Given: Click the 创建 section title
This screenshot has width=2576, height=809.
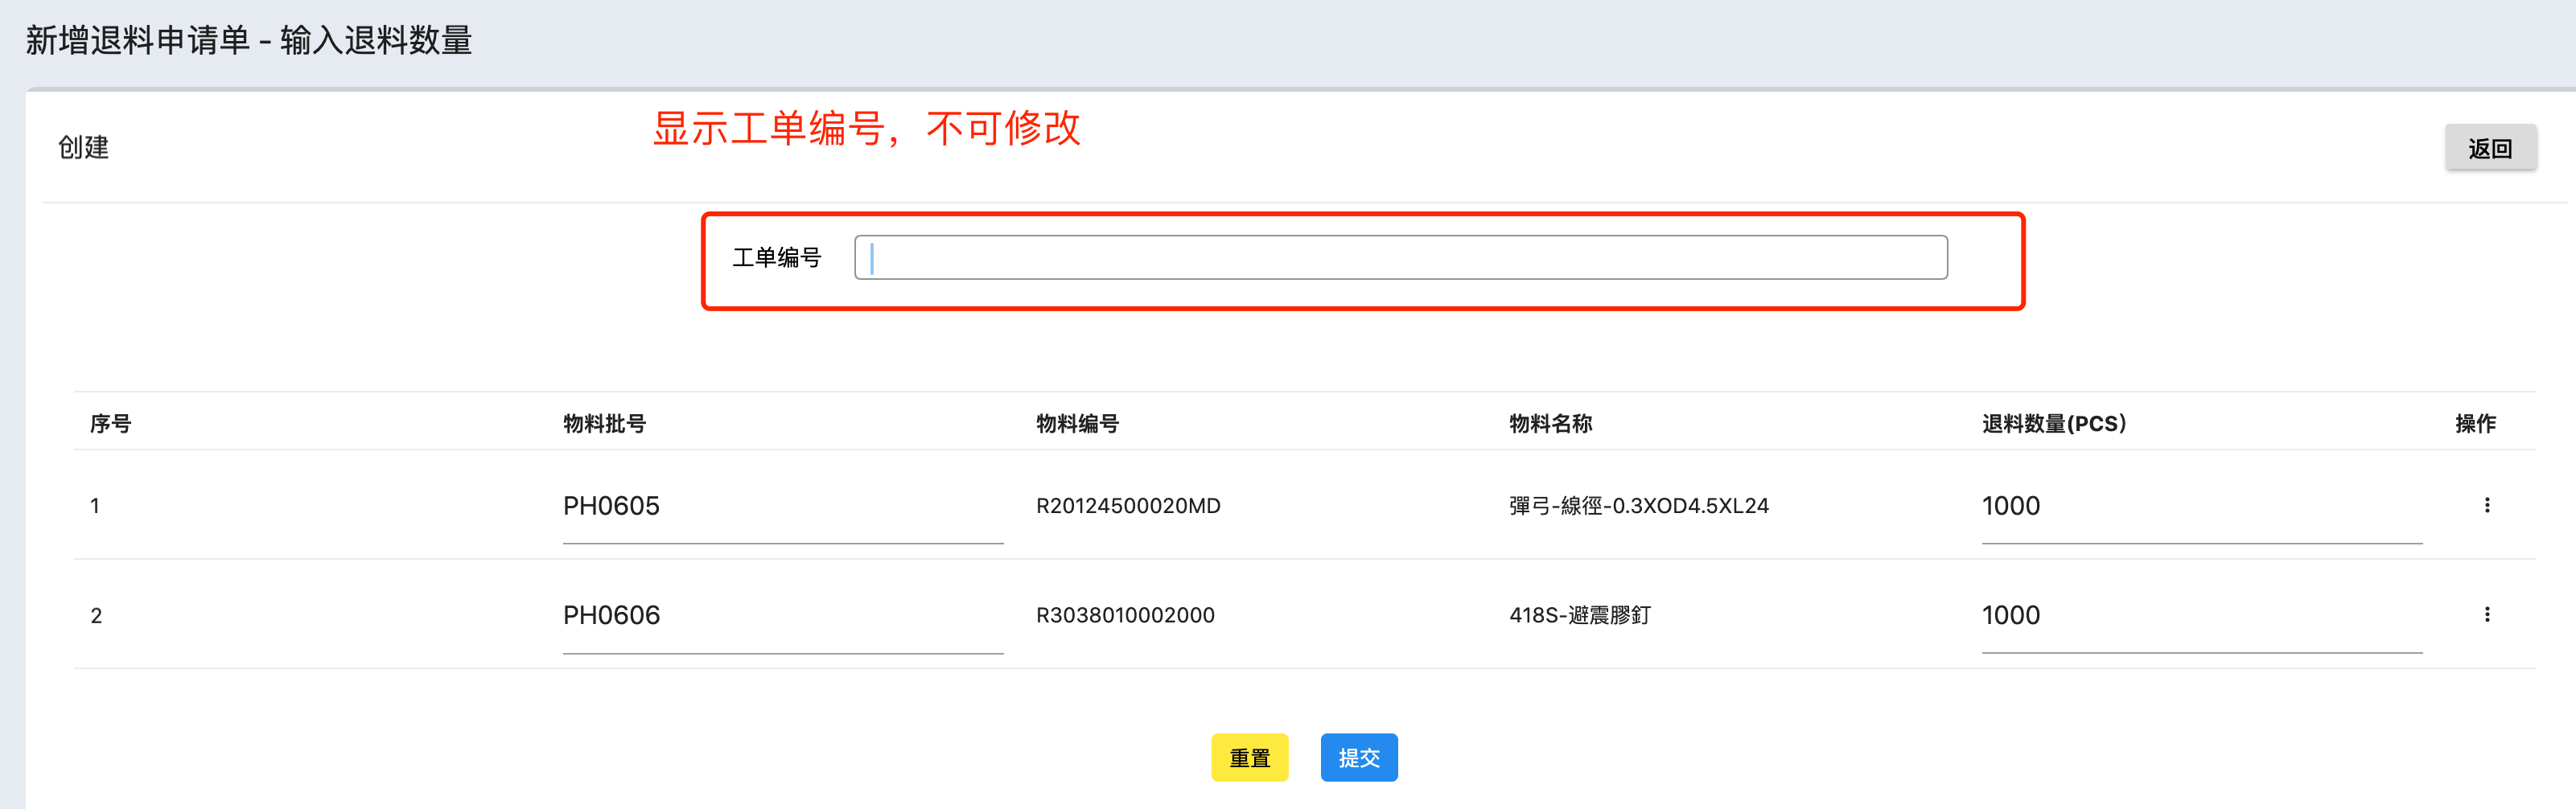Looking at the screenshot, I should (x=83, y=147).
